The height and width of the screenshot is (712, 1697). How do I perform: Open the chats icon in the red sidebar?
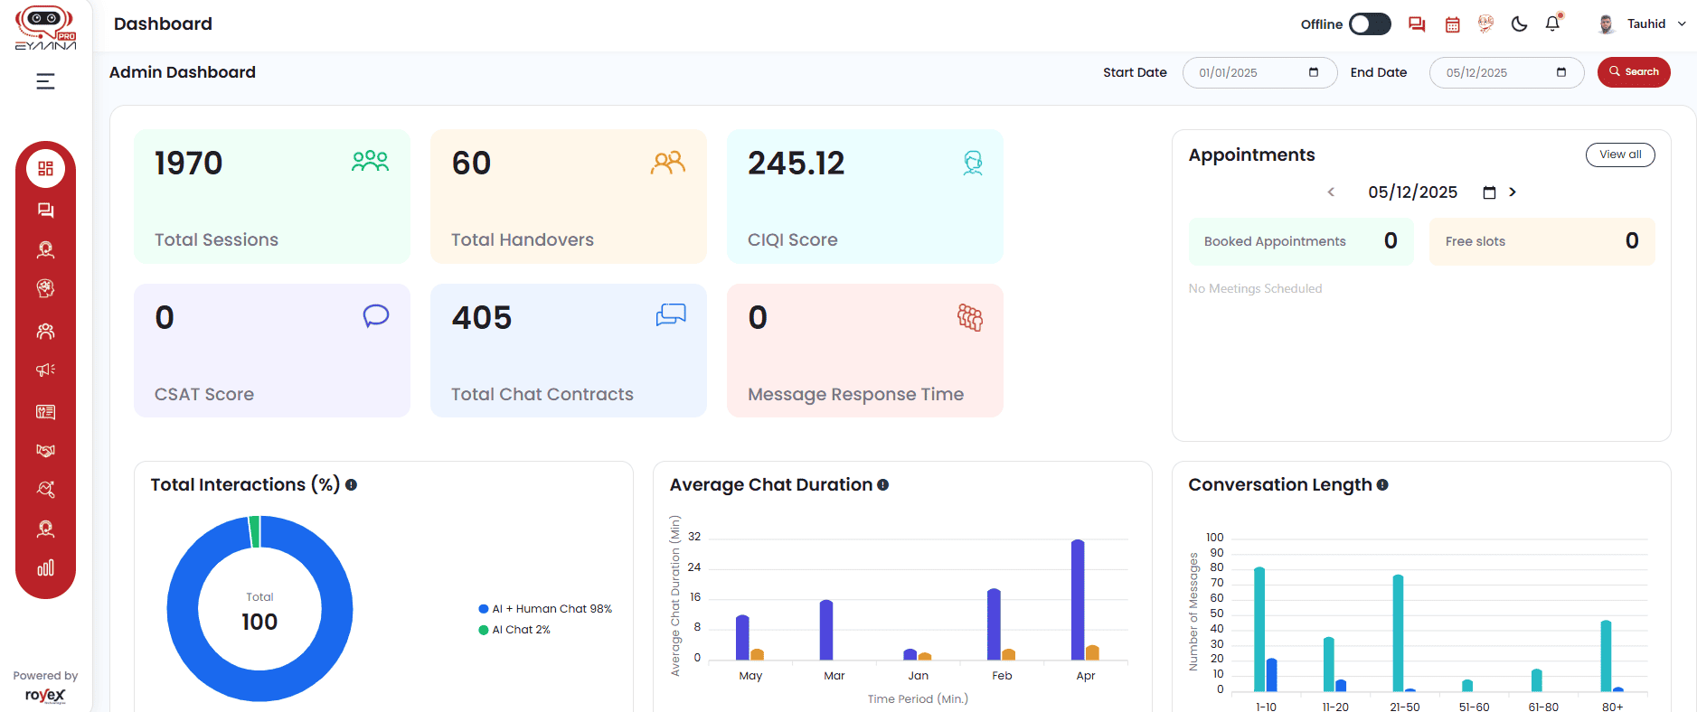(45, 211)
